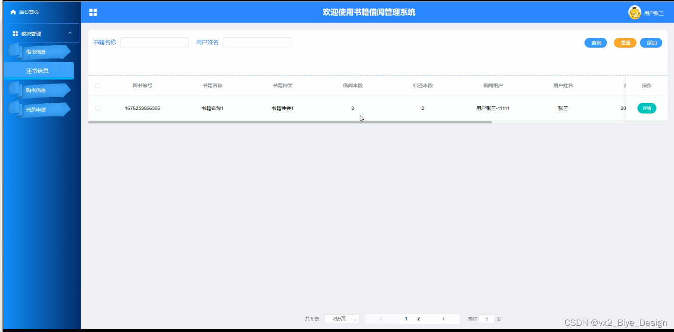
Task: Click cell 用户张三-11111
Action: (493, 108)
